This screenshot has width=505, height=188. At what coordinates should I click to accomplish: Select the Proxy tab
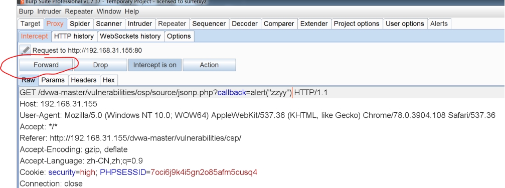pos(55,24)
